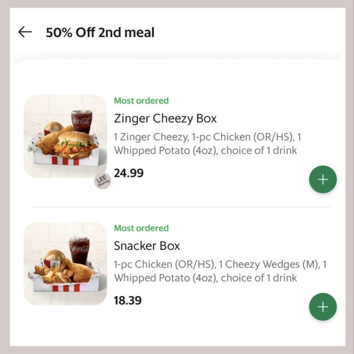Image resolution: width=354 pixels, height=354 pixels.
Task: Tap Most ordered label above Snacker Box
Action: coord(141,228)
